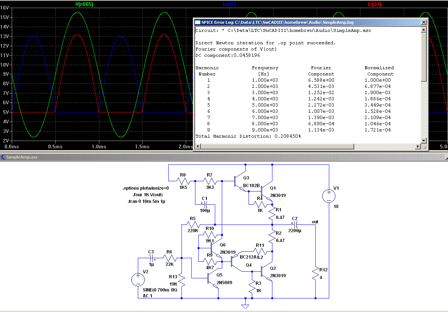448x312 pixels.
Task: Click the V2 sine source symbol
Action: (x=138, y=280)
